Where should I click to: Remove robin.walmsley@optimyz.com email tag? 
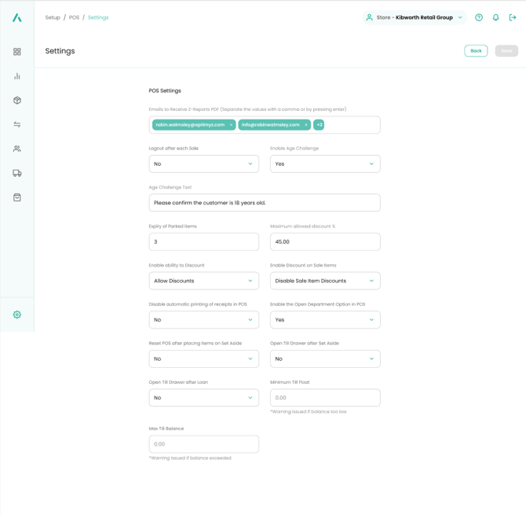[232, 125]
